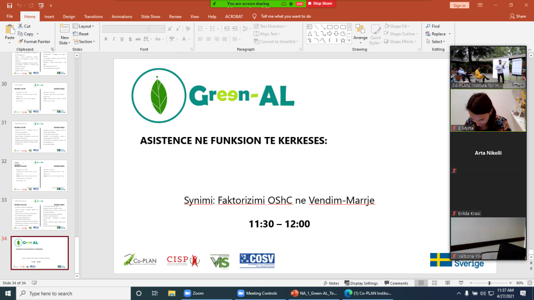Select the Format Painter tool

(x=34, y=42)
